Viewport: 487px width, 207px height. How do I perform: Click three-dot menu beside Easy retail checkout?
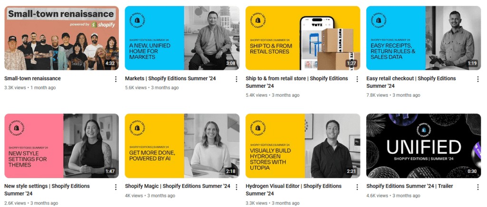coord(477,79)
